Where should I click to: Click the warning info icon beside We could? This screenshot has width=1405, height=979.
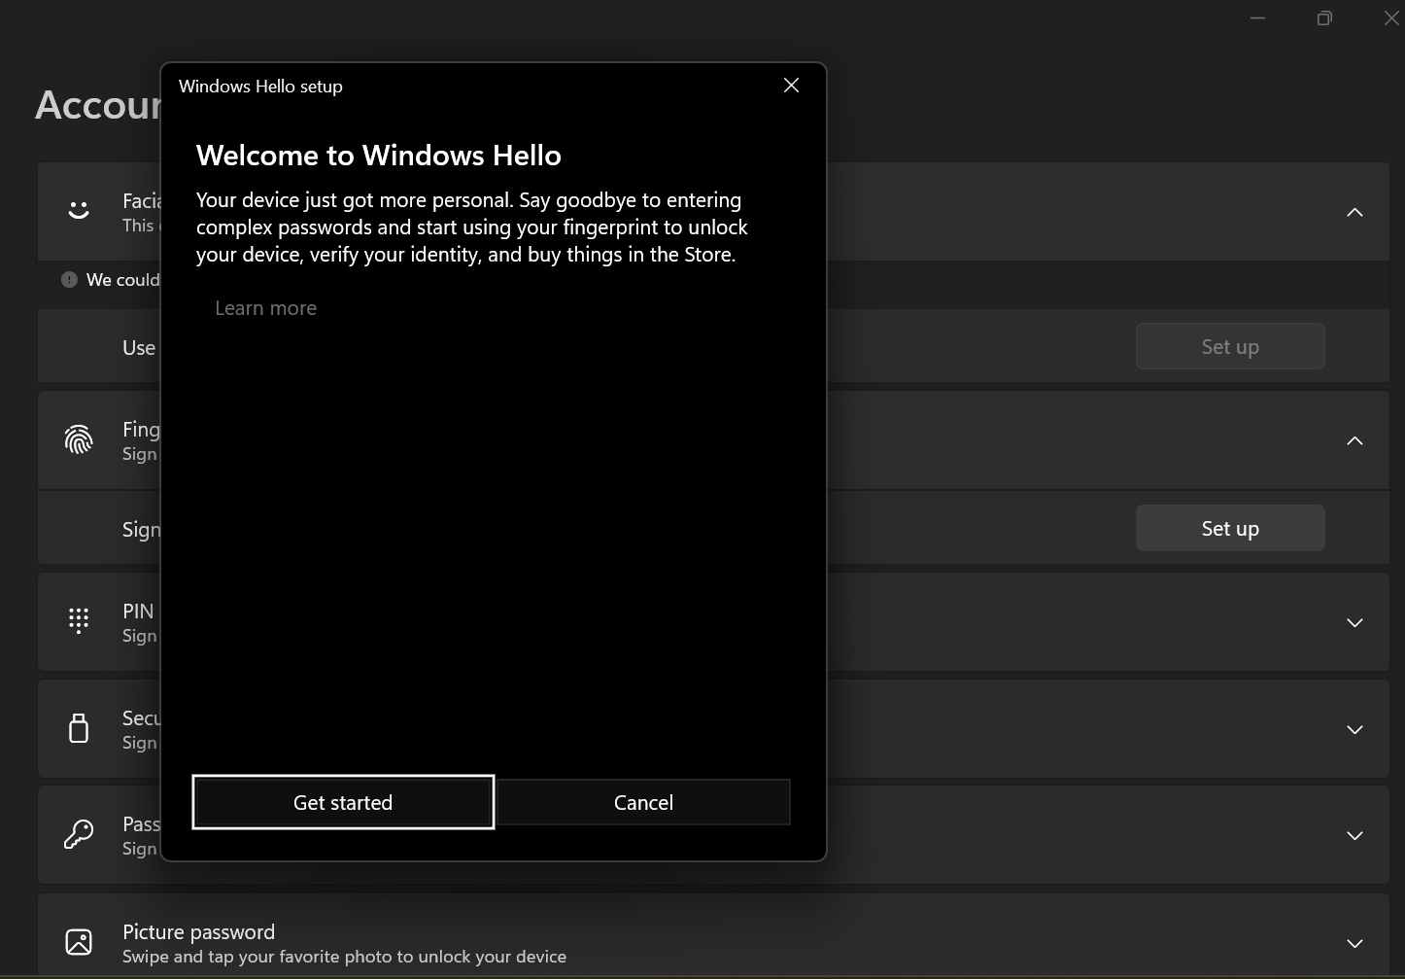tap(69, 280)
